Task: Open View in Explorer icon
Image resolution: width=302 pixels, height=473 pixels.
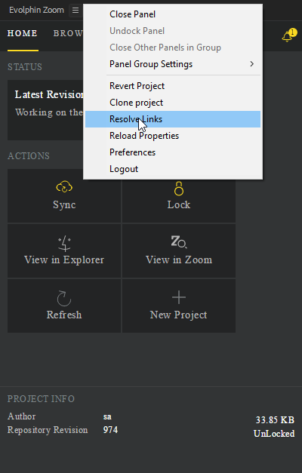Action: tap(64, 244)
